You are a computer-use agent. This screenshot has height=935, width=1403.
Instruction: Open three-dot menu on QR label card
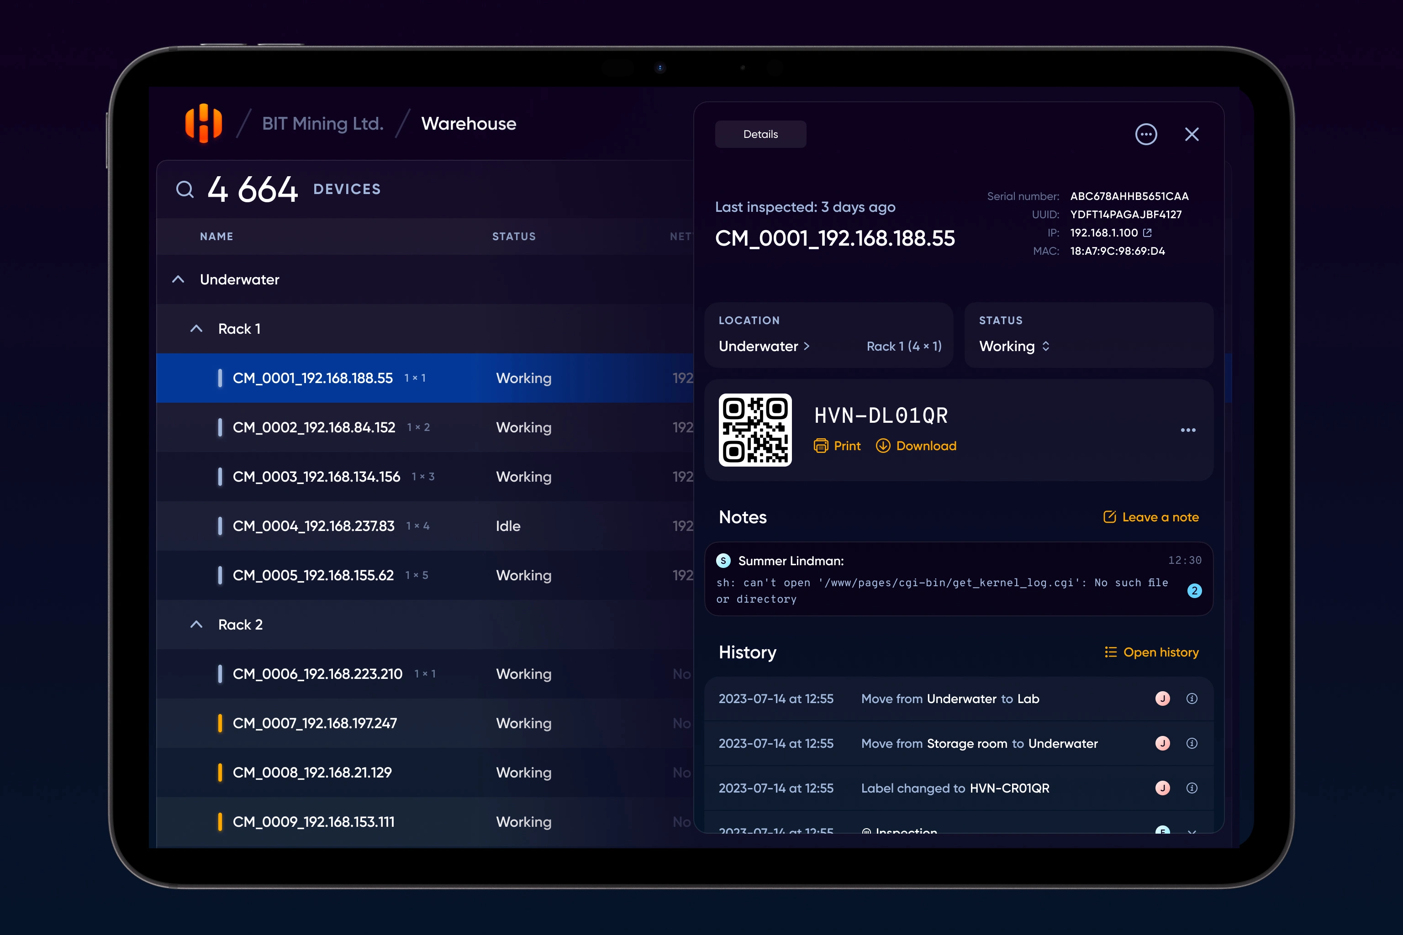coord(1187,430)
